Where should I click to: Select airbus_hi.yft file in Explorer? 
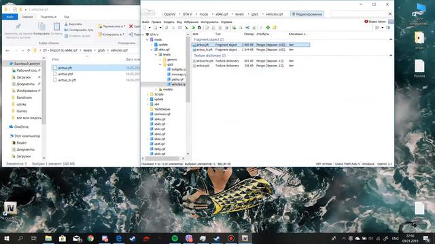(x=67, y=80)
